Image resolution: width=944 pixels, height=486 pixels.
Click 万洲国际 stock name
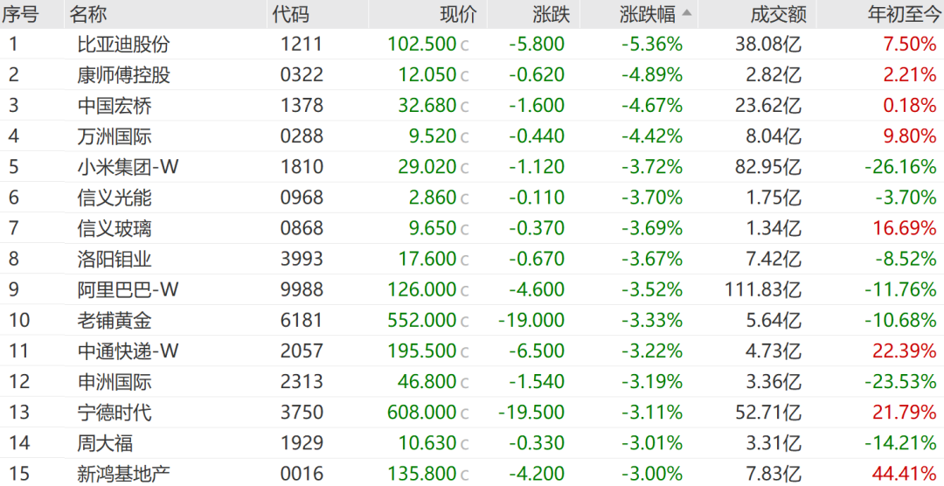tap(114, 136)
